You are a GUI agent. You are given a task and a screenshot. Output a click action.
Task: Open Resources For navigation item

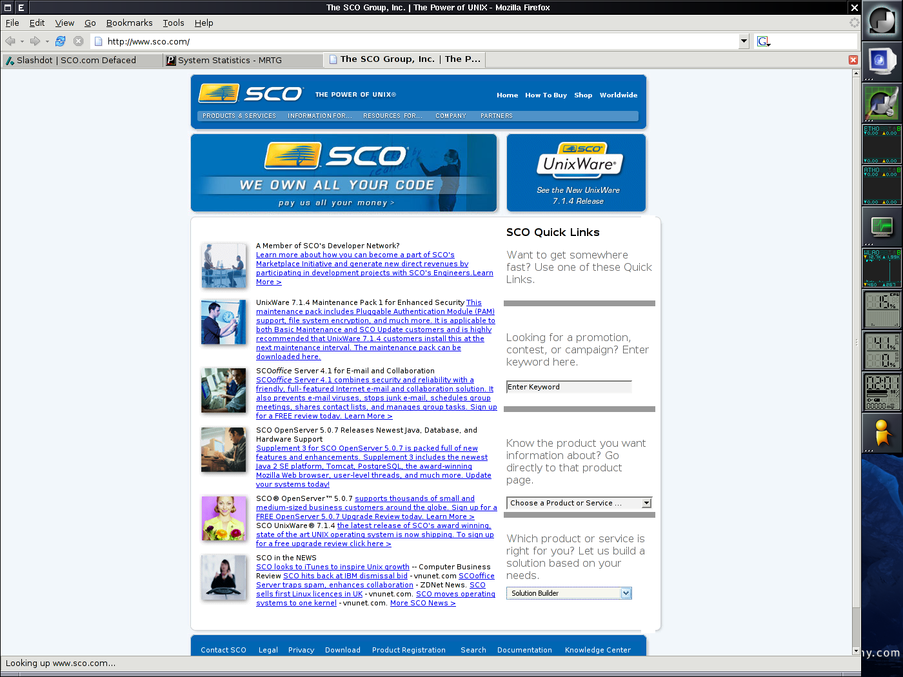(x=393, y=116)
